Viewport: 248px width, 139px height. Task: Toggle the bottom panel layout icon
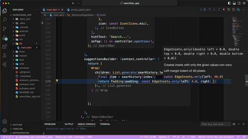click(234, 3)
